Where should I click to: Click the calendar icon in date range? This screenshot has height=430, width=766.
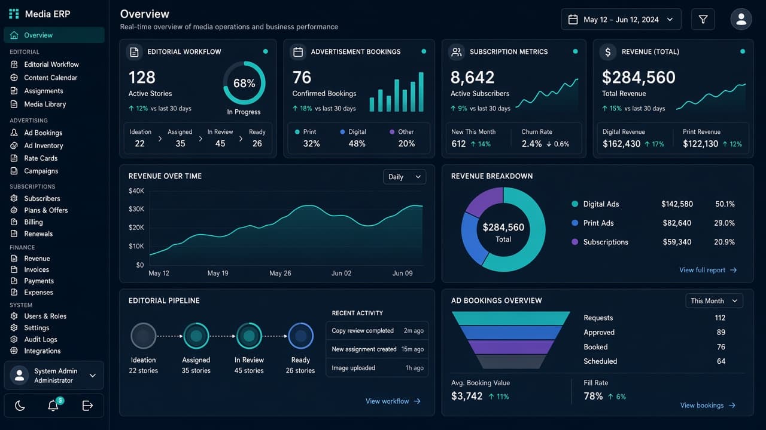pos(573,20)
